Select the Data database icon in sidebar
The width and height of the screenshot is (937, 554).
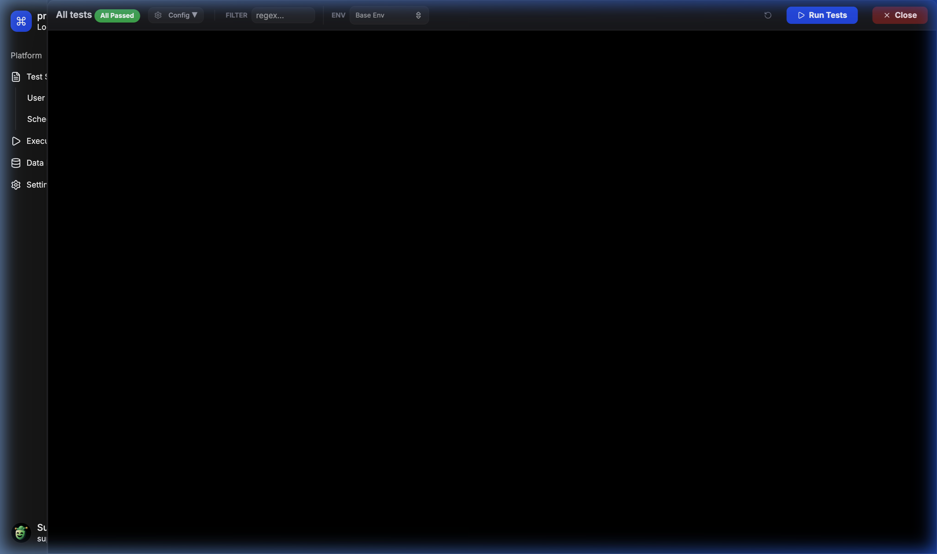pos(16,163)
